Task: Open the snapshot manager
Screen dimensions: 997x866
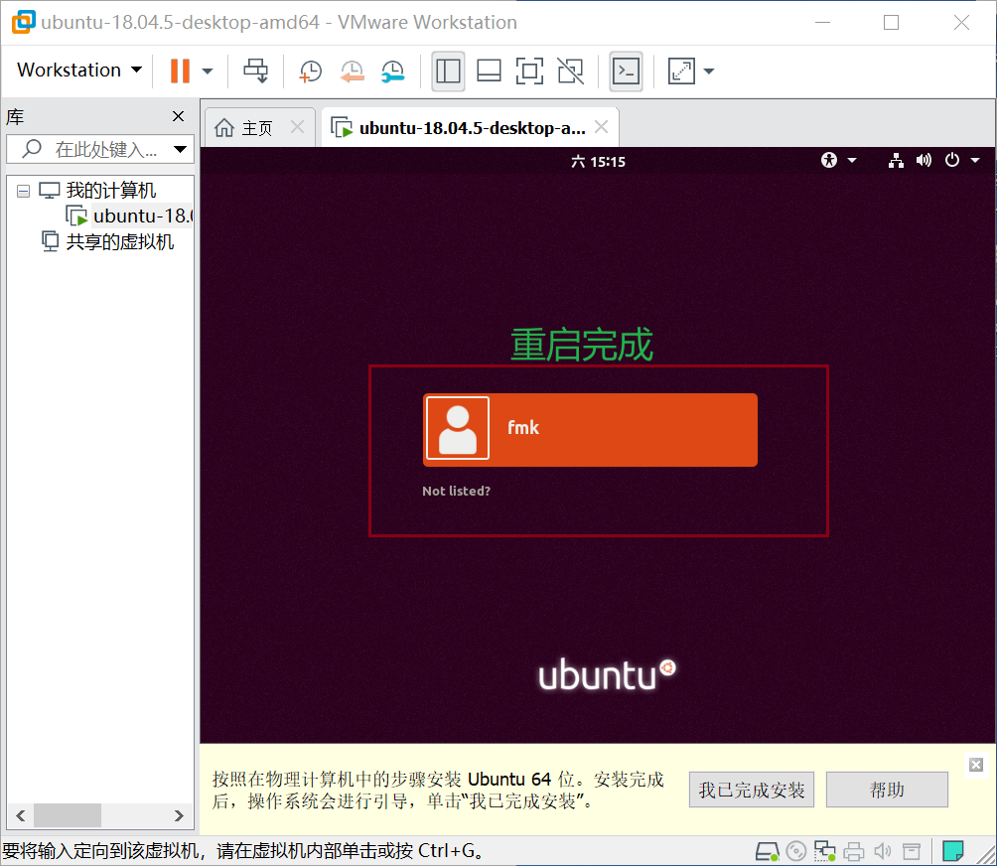Action: point(393,71)
